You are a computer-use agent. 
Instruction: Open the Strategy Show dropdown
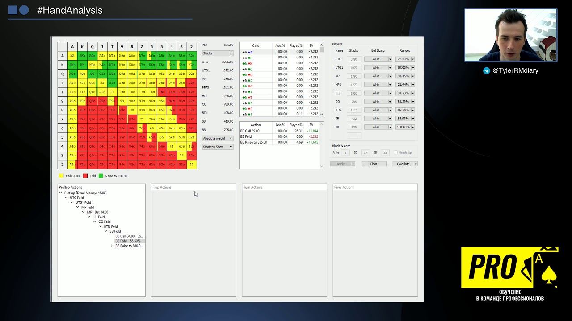(x=218, y=147)
